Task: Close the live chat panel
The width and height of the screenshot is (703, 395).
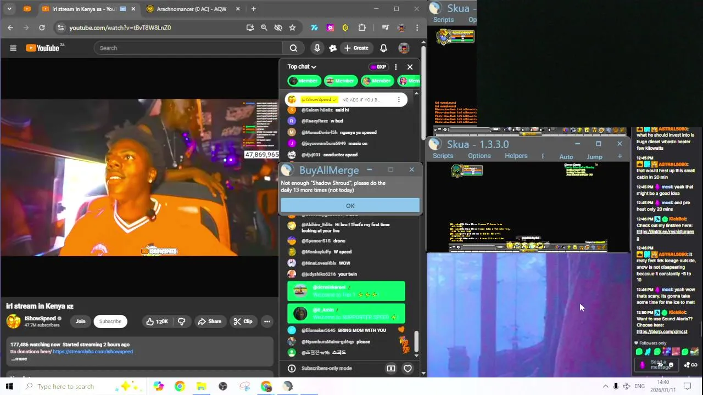Action: coord(410,66)
